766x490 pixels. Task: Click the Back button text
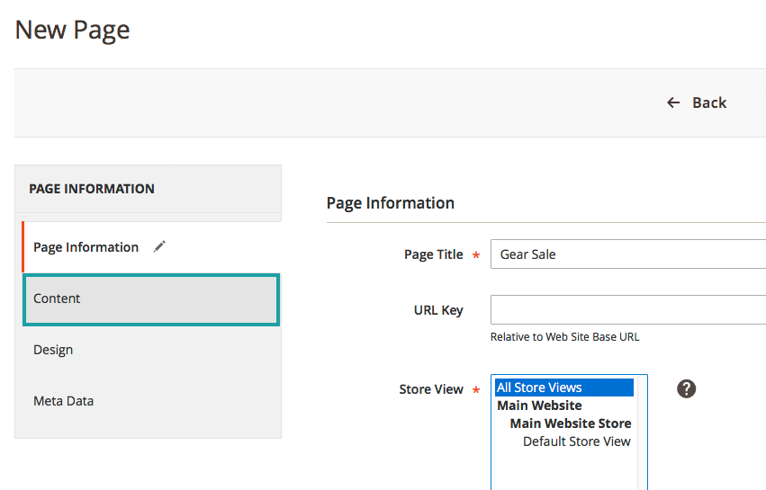tap(709, 102)
